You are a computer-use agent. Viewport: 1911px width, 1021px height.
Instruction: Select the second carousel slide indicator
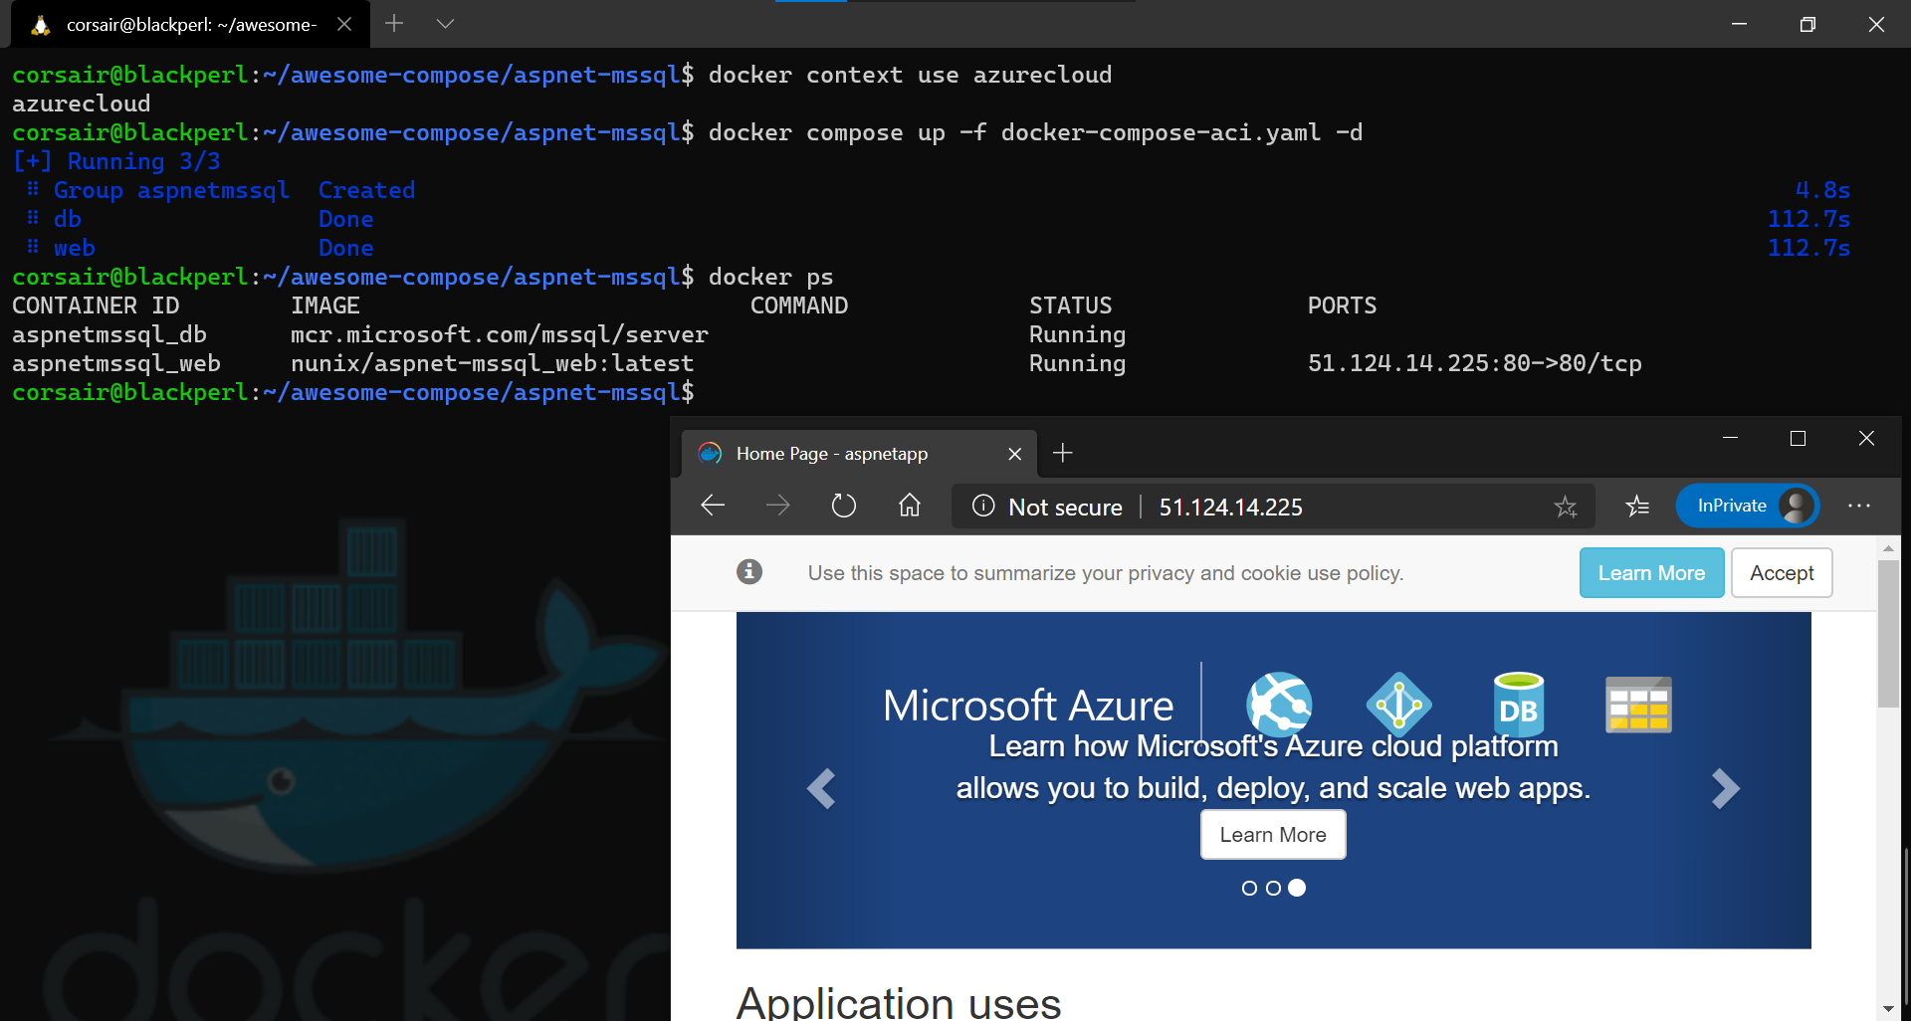click(x=1273, y=888)
